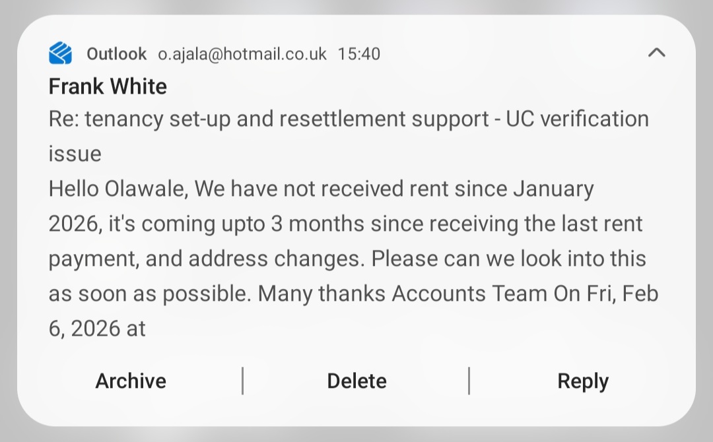The image size is (713, 442).
Task: Tap 'January' in the message preview
Action: click(x=553, y=189)
